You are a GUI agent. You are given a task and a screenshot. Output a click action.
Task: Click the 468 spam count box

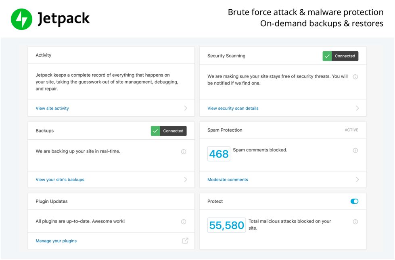219,154
